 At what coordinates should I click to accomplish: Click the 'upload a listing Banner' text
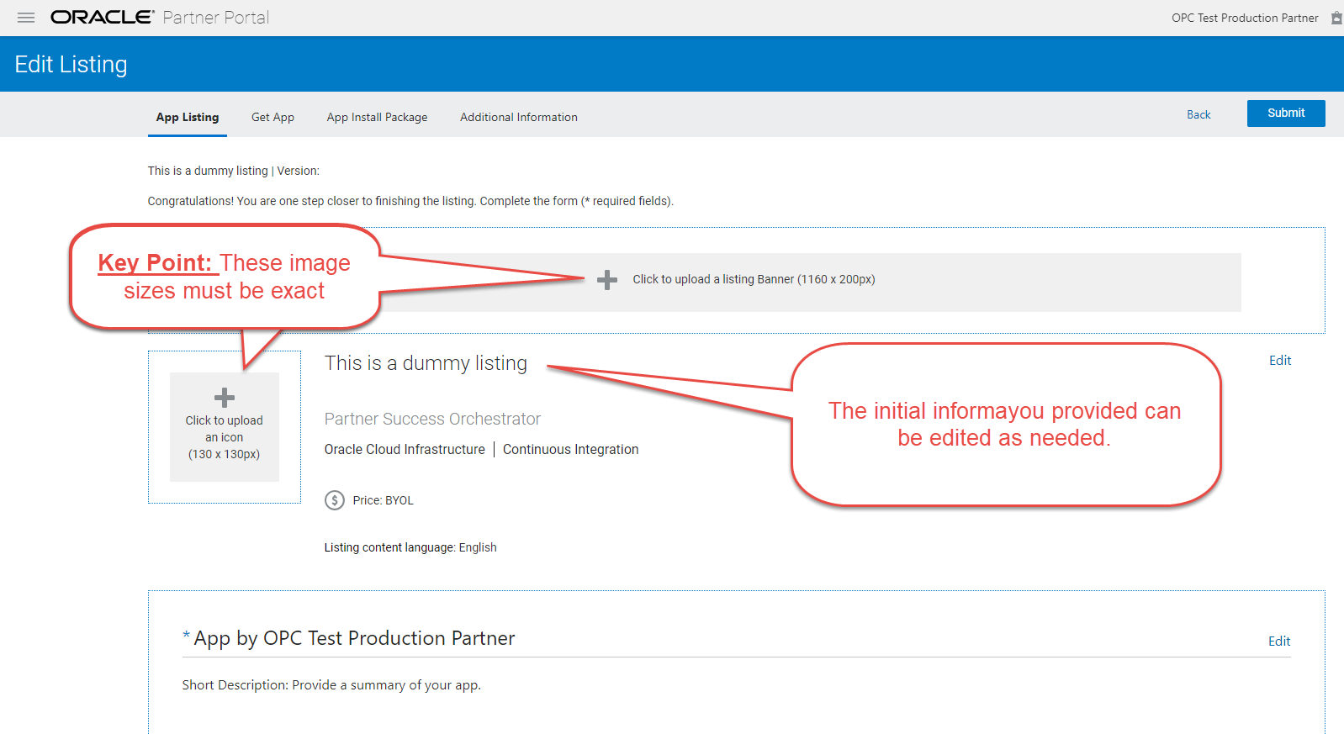pos(754,279)
